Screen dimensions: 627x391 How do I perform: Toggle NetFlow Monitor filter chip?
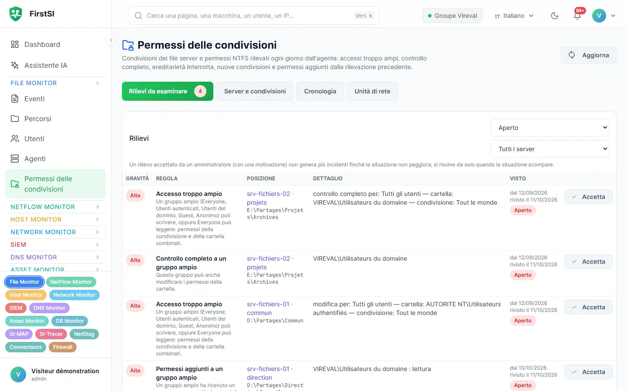71,282
